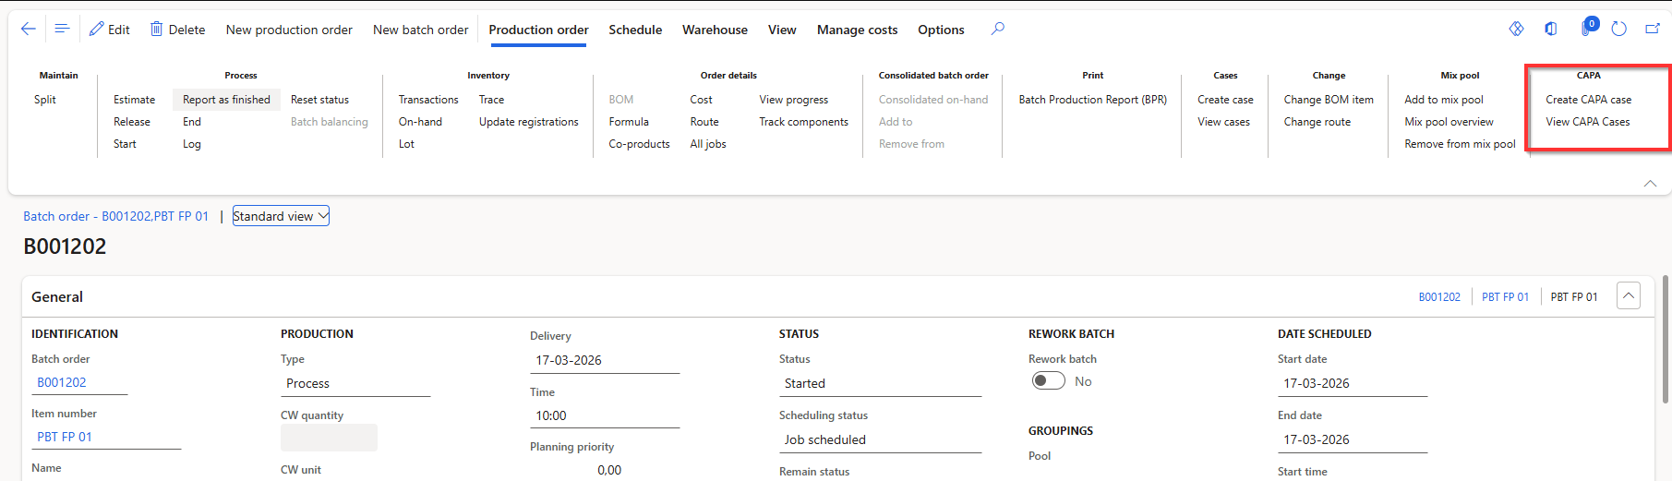
Task: Open the Warehouse tab
Action: tap(715, 30)
